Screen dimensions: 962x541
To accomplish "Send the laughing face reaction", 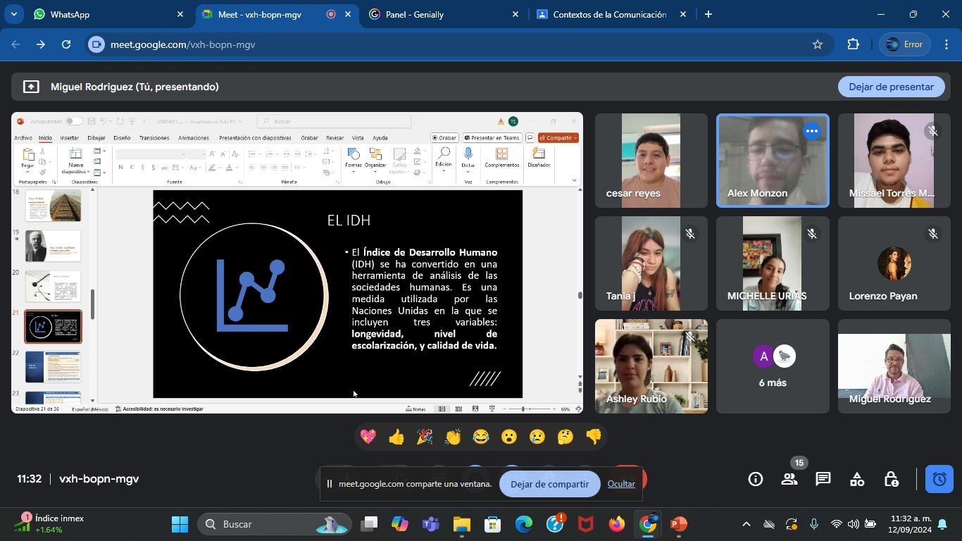I will tap(481, 437).
